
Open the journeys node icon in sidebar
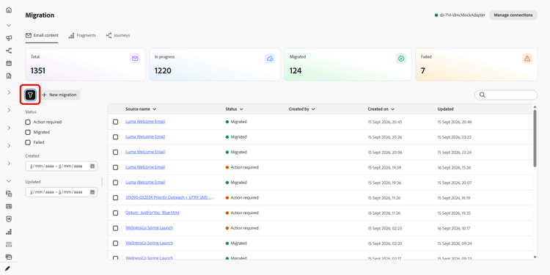pos(9,51)
